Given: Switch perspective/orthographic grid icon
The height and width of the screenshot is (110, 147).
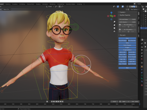Looking at the screenshot, I should (x=115, y=31).
